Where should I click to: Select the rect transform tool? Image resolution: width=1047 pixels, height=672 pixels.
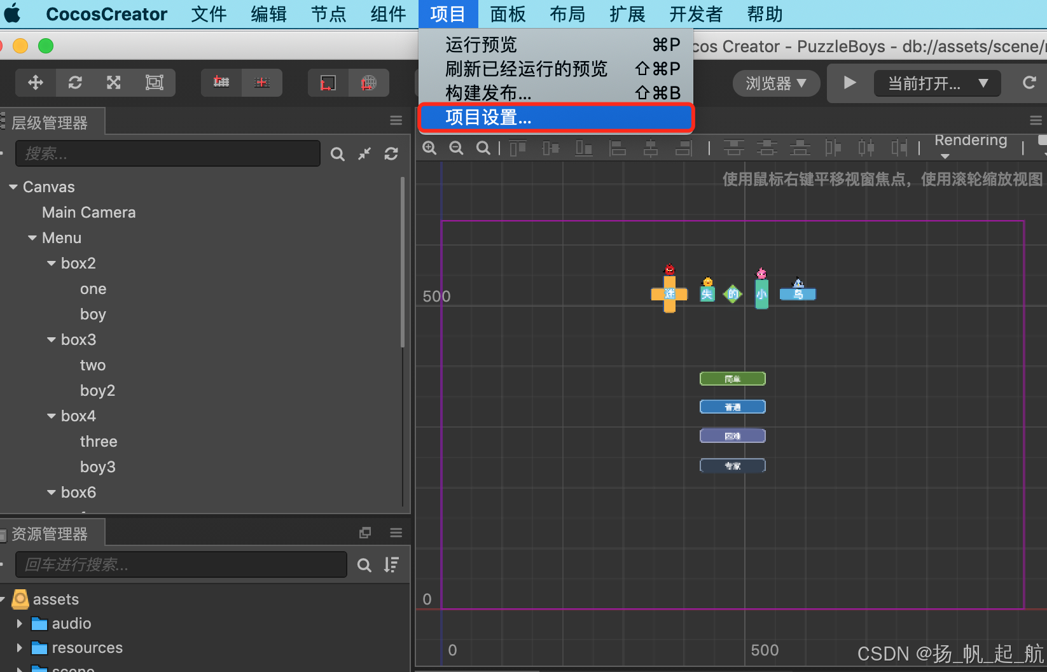point(155,82)
